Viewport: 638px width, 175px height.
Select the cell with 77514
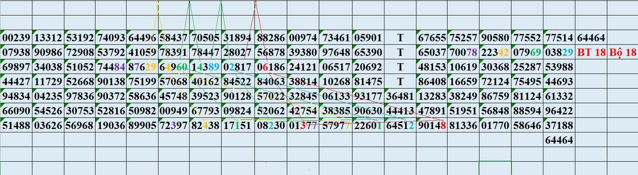pyautogui.click(x=559, y=38)
